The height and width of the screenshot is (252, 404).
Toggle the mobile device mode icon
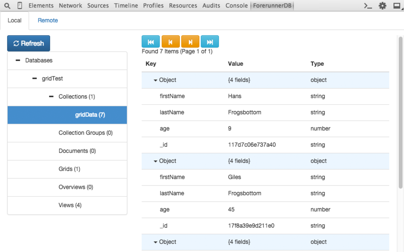click(20, 6)
